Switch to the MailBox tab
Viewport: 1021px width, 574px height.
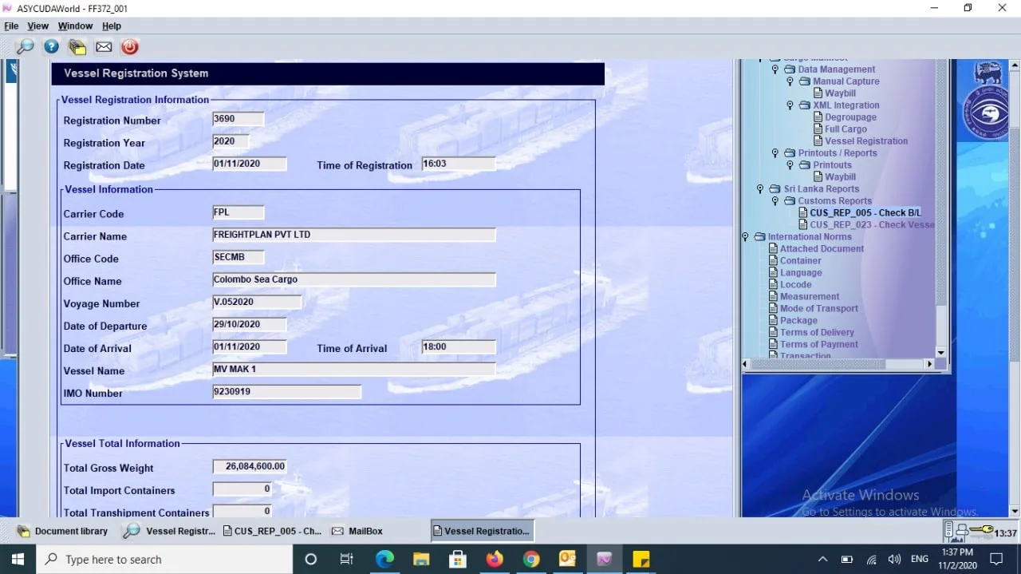pos(357,531)
